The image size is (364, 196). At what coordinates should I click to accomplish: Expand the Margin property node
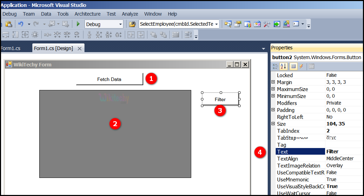point(273,82)
